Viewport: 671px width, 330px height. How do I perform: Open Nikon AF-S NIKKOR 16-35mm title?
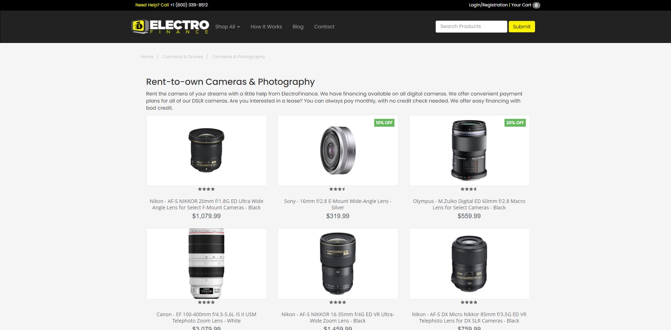(338, 318)
